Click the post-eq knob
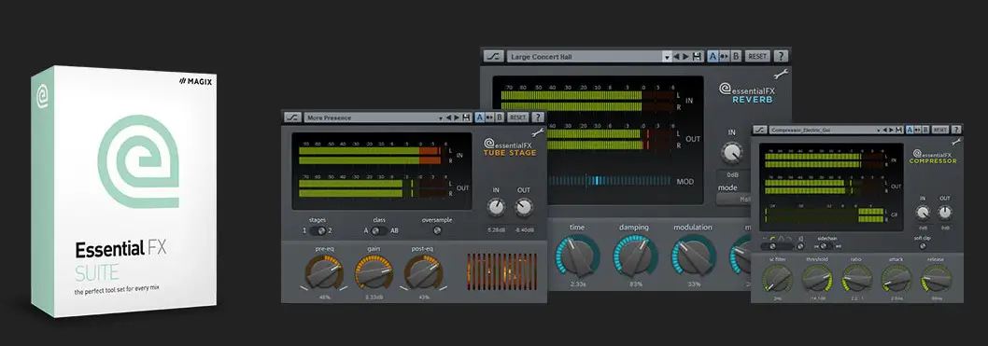Screen dimensions: 988x346 (423, 272)
